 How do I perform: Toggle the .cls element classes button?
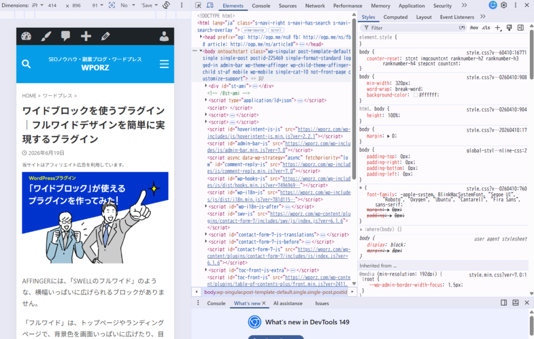click(486, 28)
